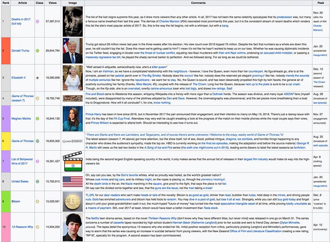The width and height of the screenshot is (330, 242).
Task: Click the class icon in the Deaths in 2017 row
Action: point(38,21)
